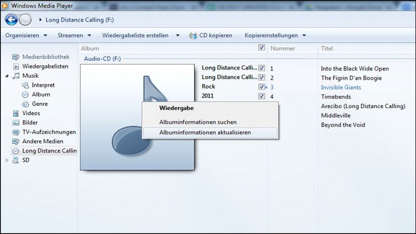Select track Middleville
The width and height of the screenshot is (416, 234).
(336, 116)
